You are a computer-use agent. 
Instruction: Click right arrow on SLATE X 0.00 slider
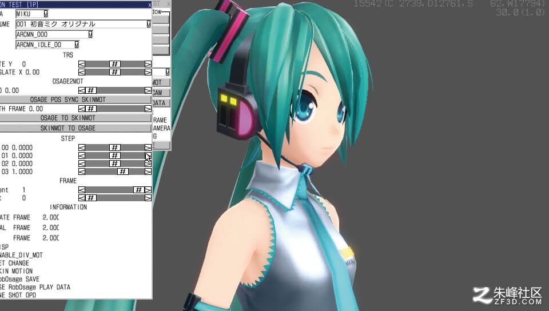[x=148, y=72]
